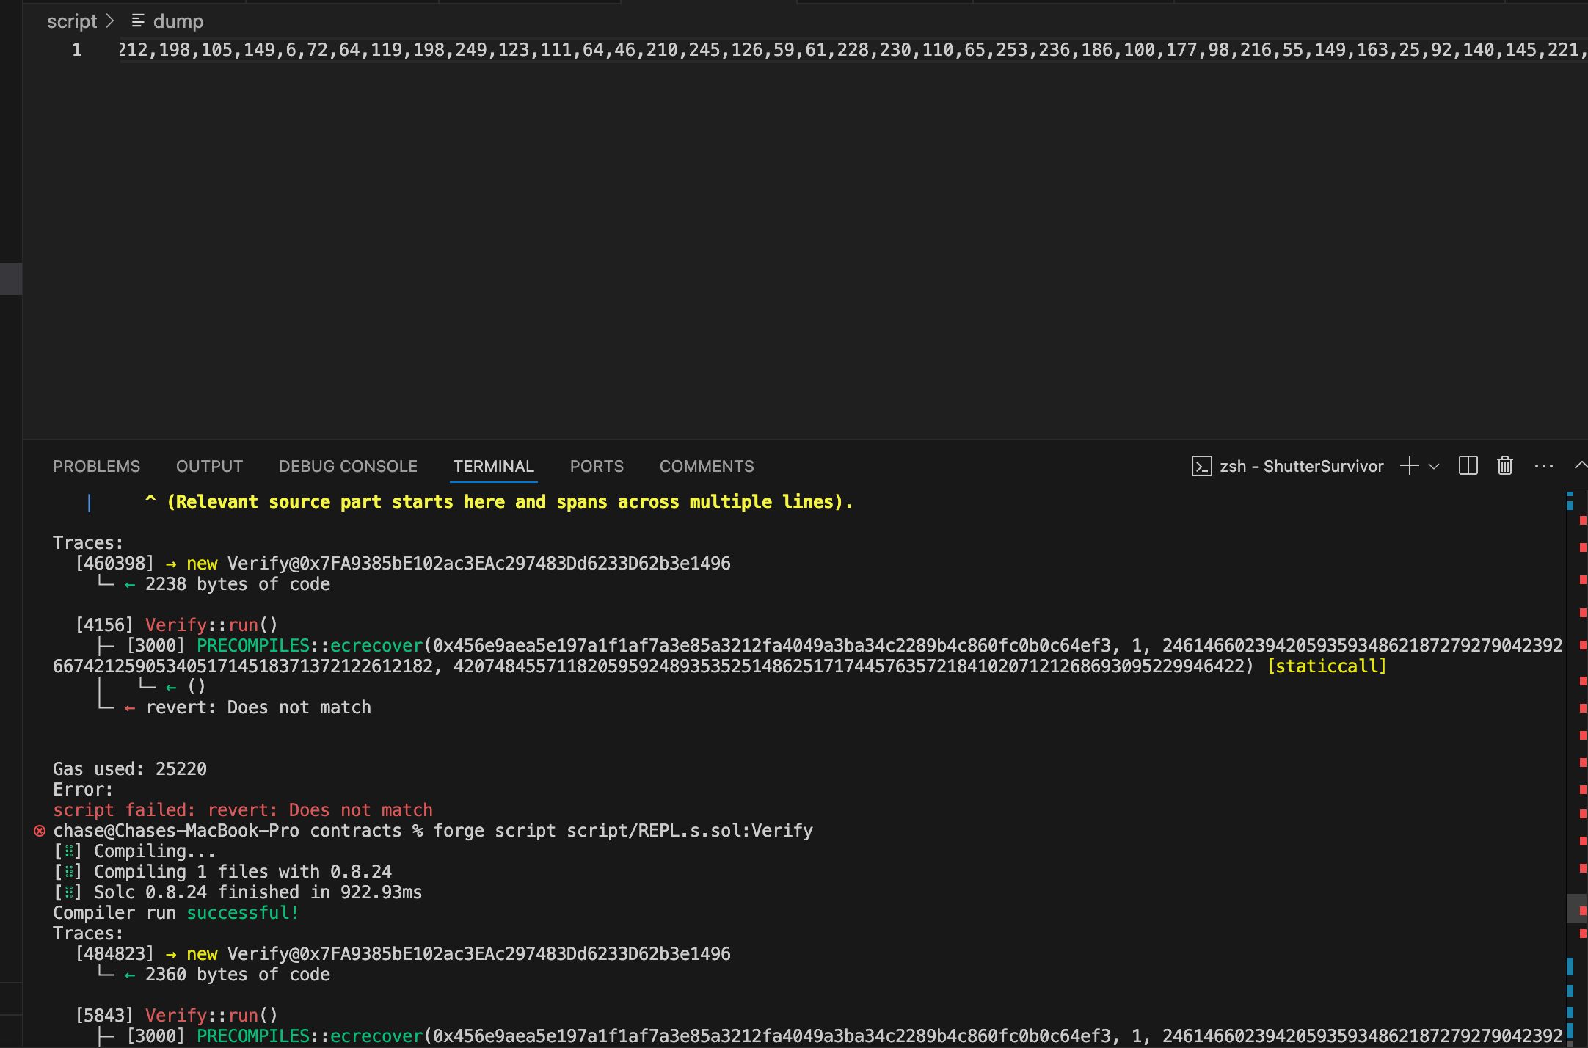Click the terminal scrollbar thumb
The height and width of the screenshot is (1048, 1588).
tap(1577, 909)
